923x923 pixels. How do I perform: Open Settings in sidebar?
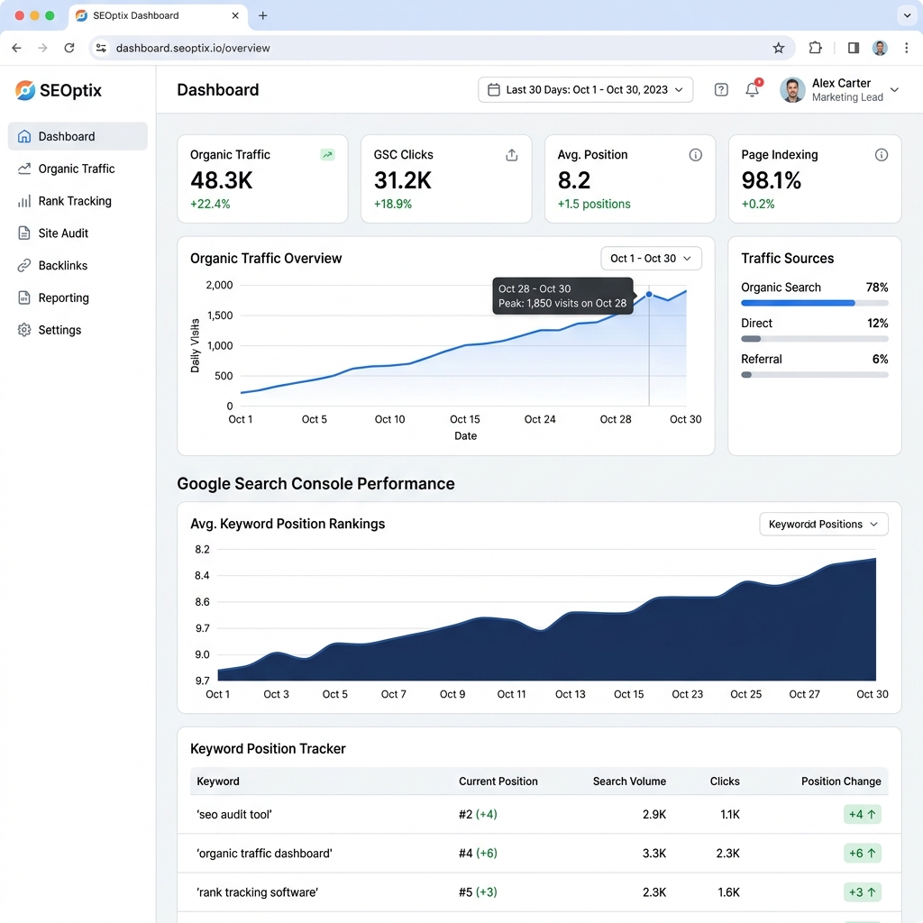(x=78, y=330)
